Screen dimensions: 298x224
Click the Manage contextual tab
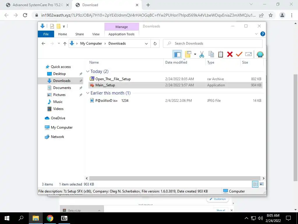coord(122,27)
